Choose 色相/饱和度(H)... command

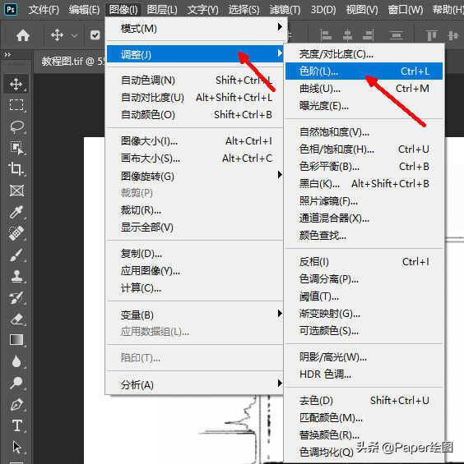coord(364,149)
